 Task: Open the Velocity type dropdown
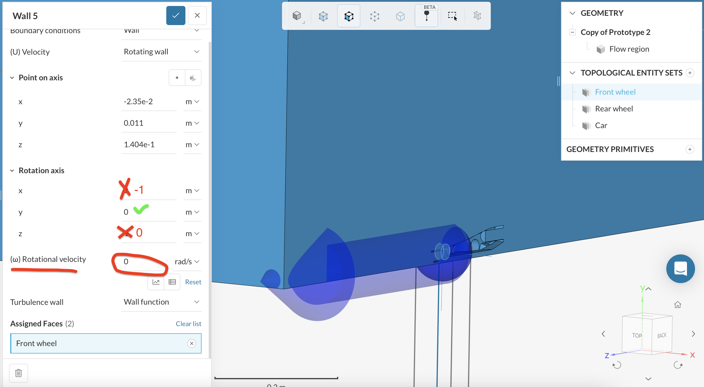(161, 52)
